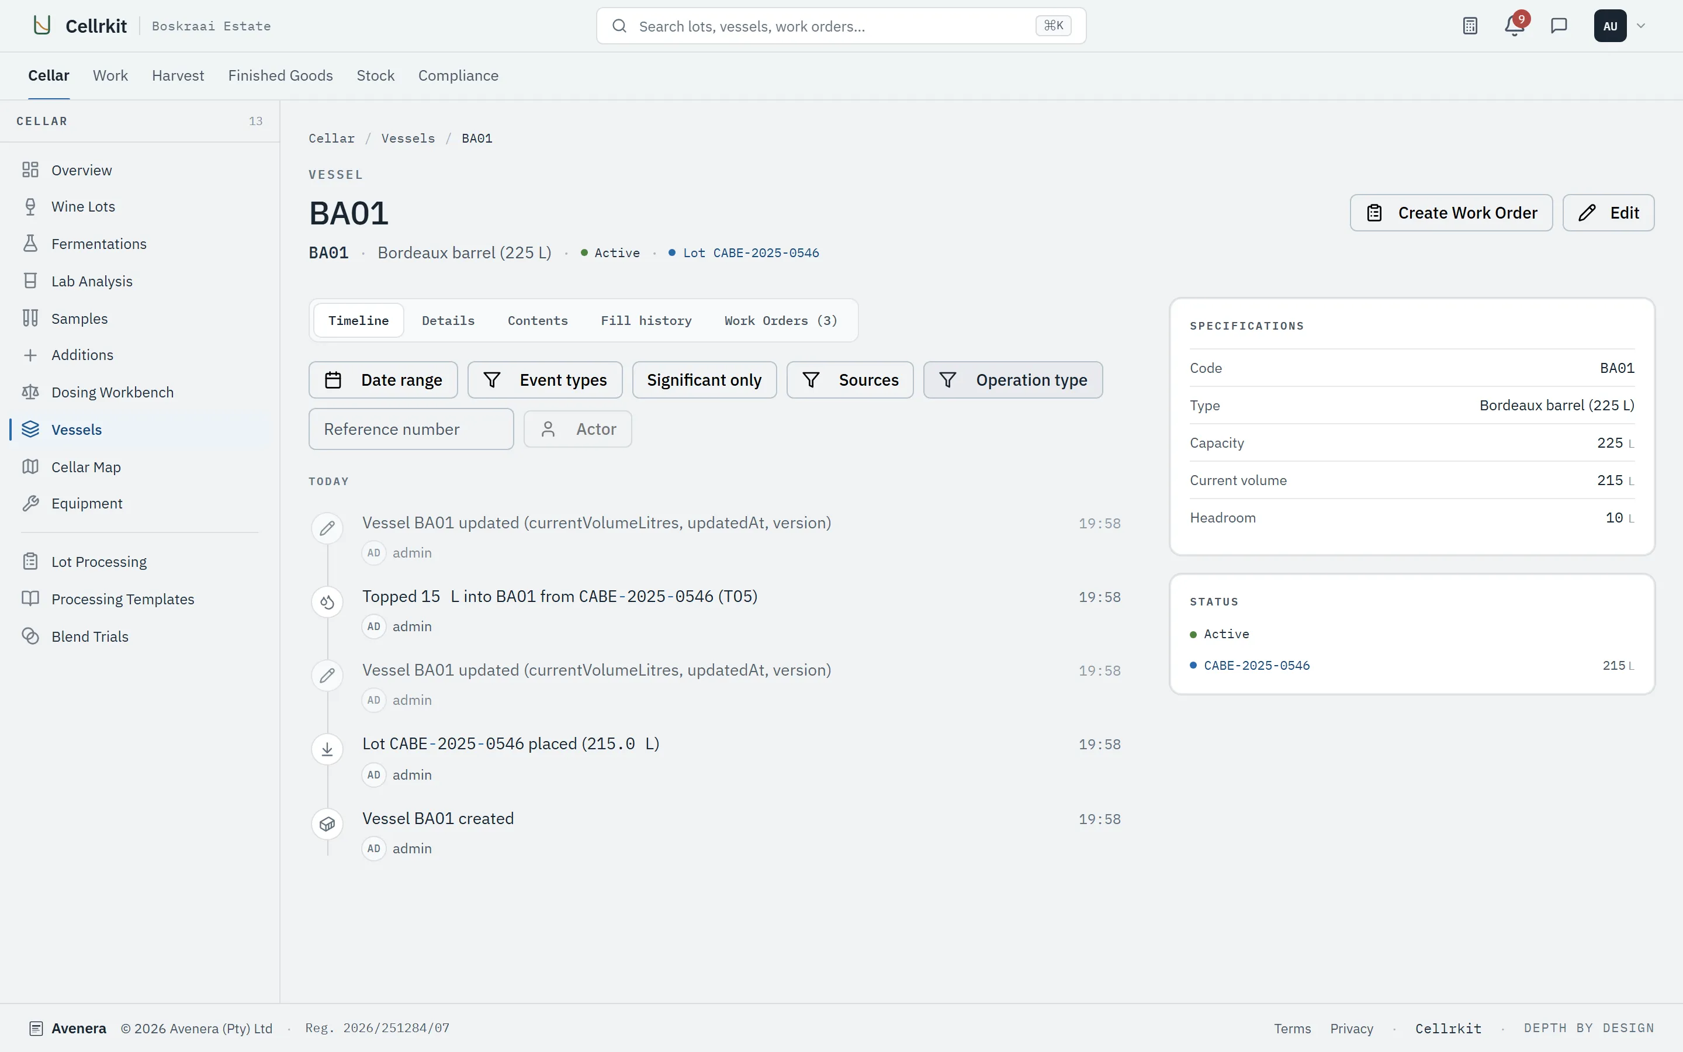Click the vessel created box icon
Screen dimensions: 1683x1052
tap(327, 825)
